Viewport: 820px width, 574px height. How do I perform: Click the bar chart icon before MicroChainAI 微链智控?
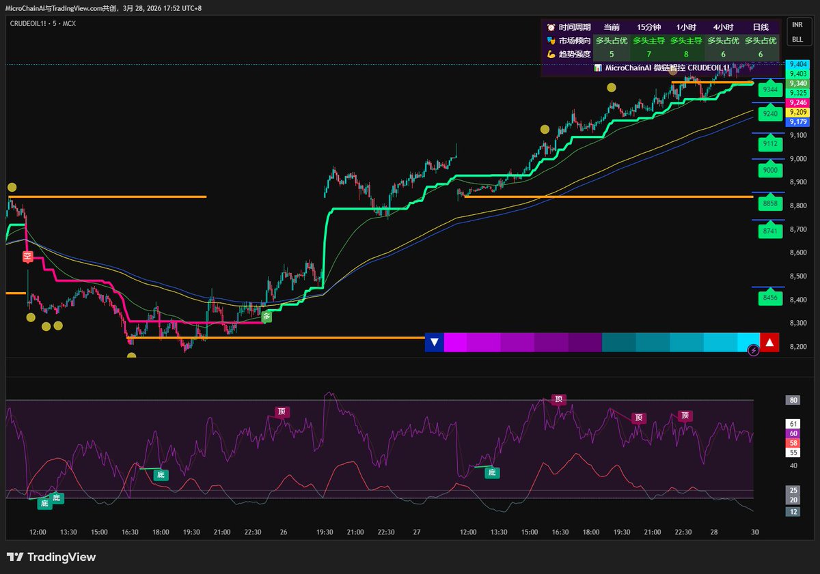coord(598,68)
